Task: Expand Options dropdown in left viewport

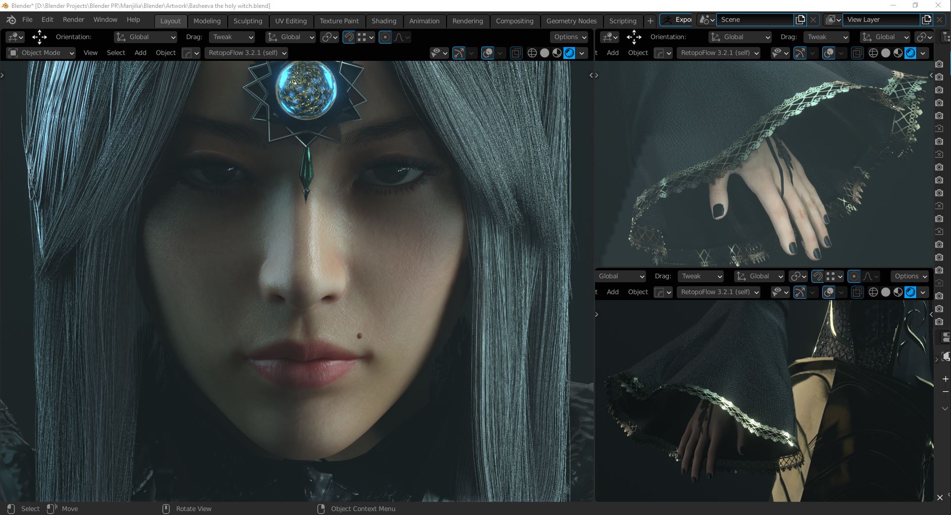Action: point(569,37)
